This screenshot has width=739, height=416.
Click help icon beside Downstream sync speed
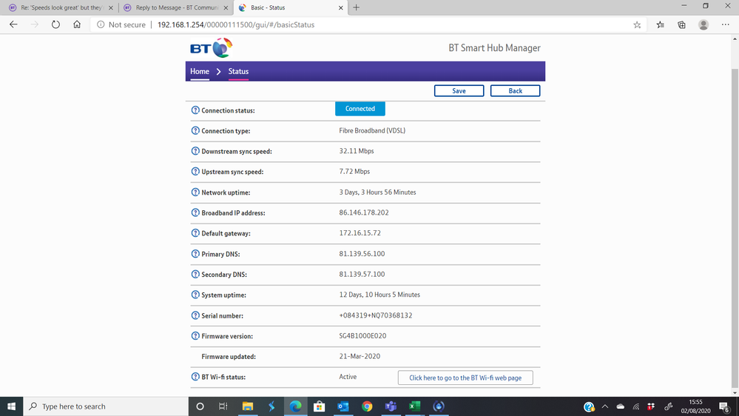[x=195, y=152]
